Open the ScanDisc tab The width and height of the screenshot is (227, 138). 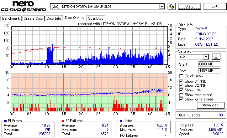click(x=96, y=18)
